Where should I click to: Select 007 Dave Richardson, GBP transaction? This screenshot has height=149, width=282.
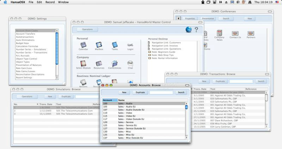(228, 121)
